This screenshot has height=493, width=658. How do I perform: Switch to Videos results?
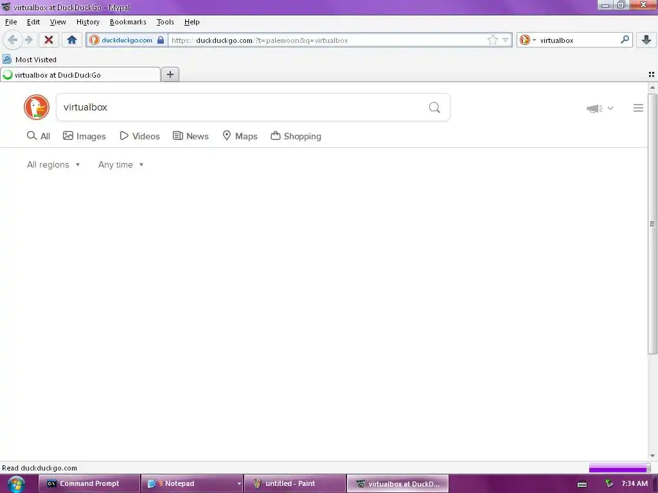coord(139,136)
